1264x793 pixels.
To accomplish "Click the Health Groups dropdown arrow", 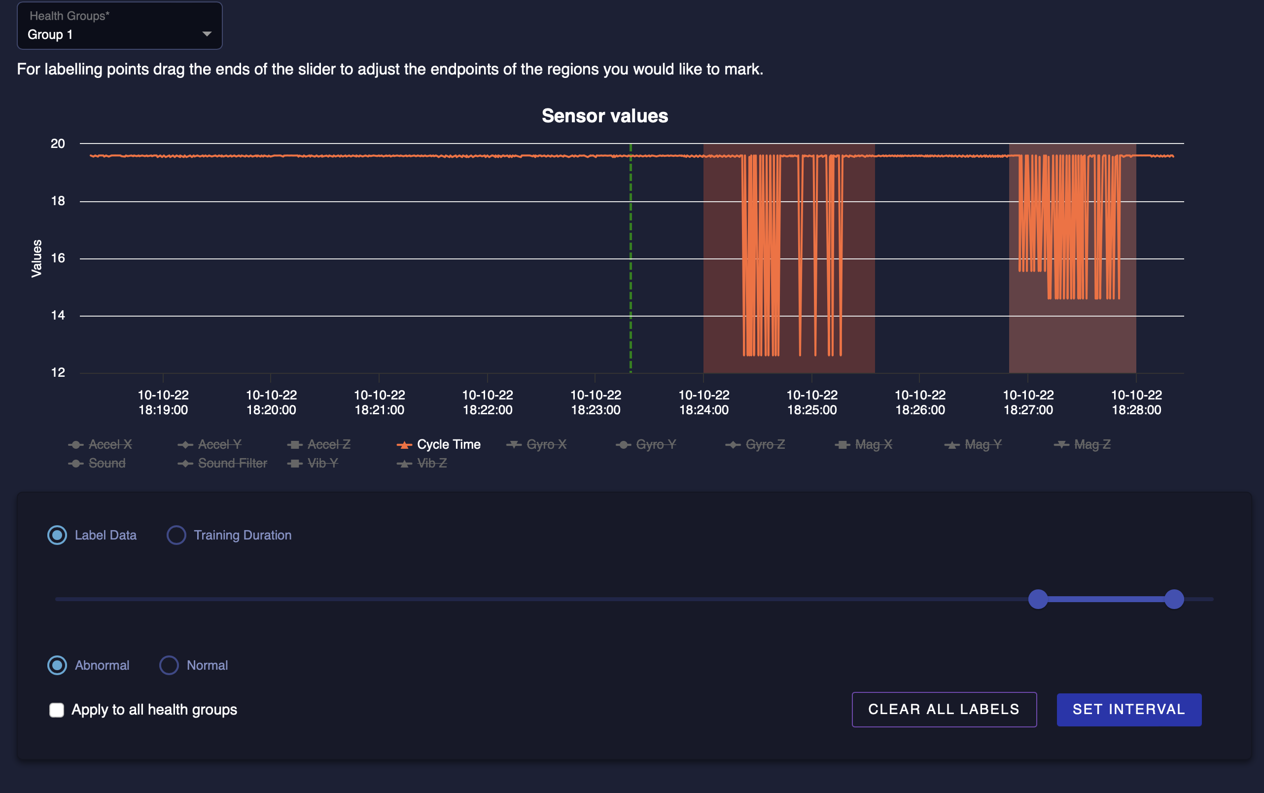I will [207, 34].
